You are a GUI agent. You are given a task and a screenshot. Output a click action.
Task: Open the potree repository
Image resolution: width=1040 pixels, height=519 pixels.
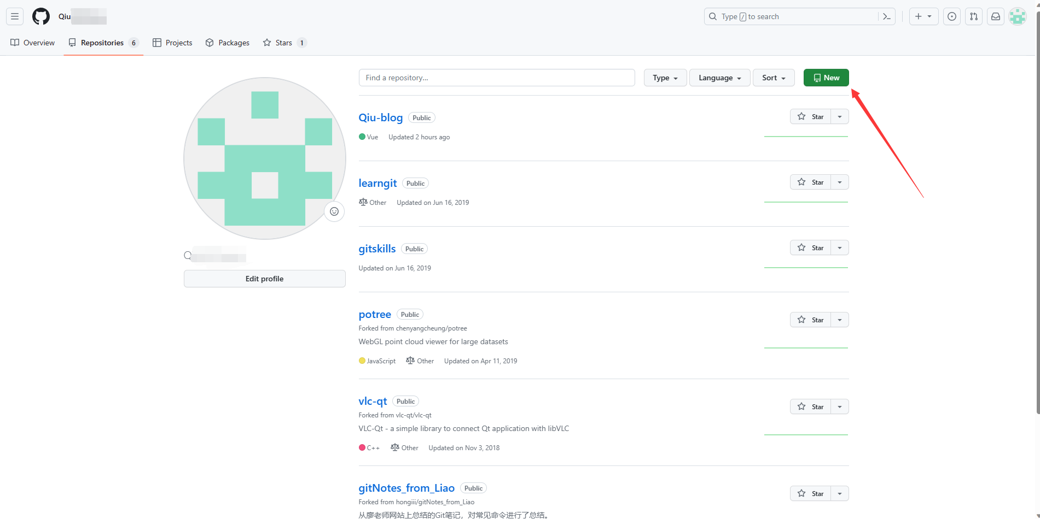point(375,314)
